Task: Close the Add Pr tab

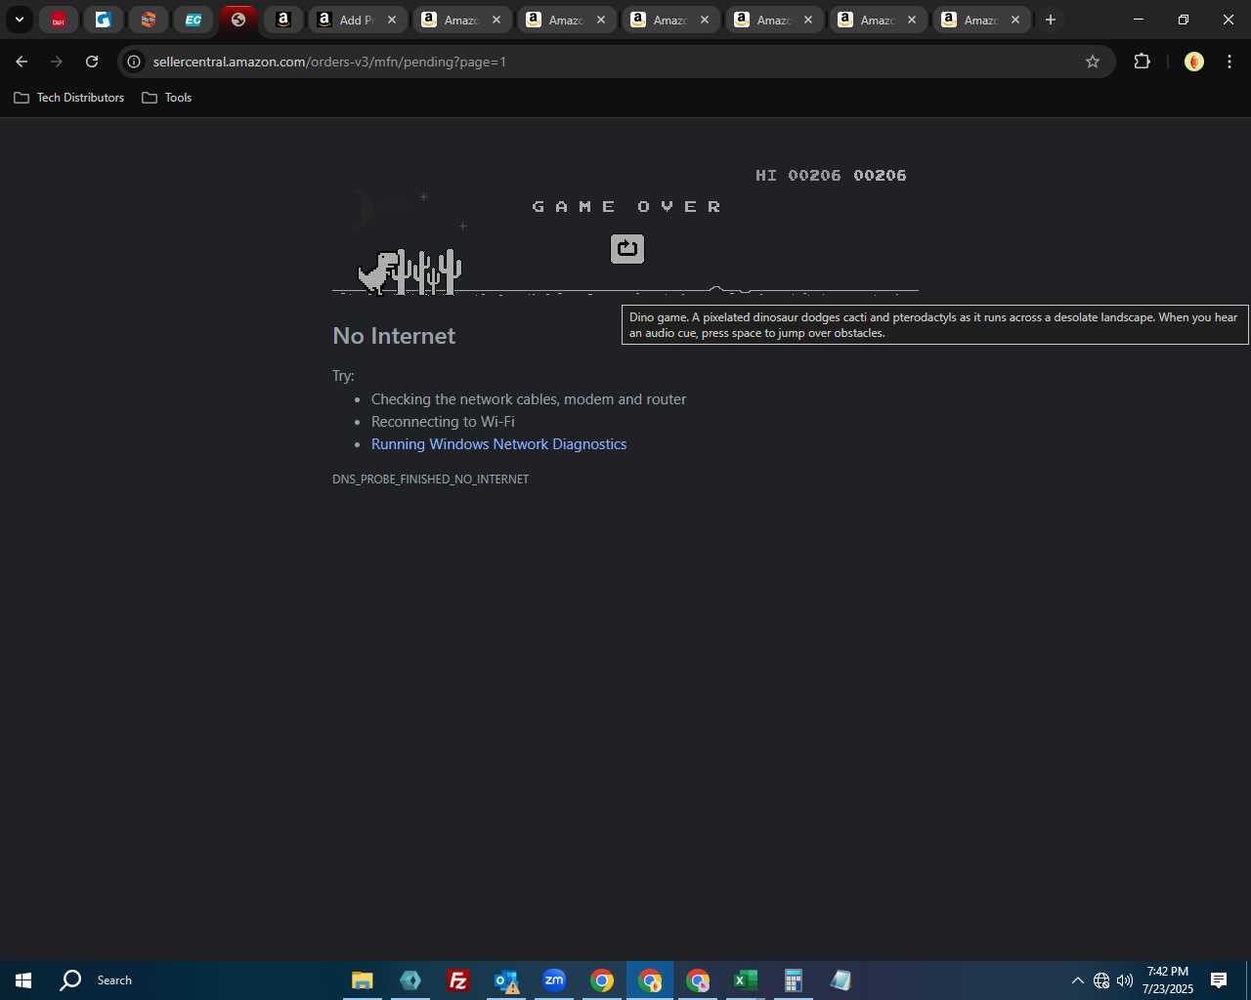Action: [392, 20]
